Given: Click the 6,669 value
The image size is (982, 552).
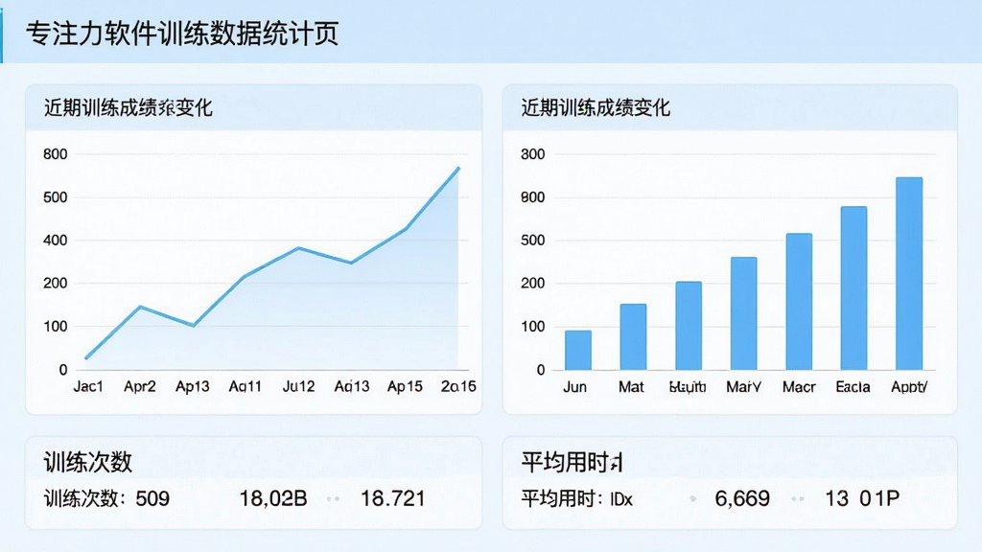Looking at the screenshot, I should pos(742,498).
